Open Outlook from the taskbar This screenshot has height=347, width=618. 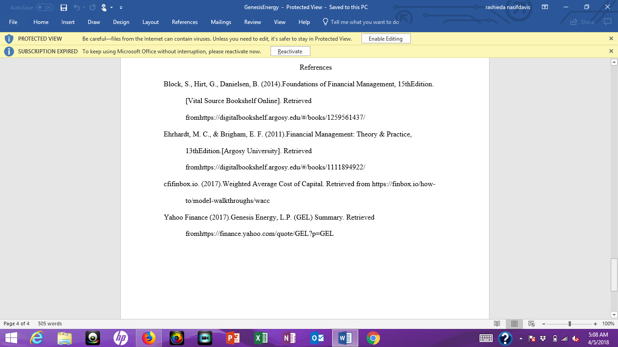(x=317, y=338)
